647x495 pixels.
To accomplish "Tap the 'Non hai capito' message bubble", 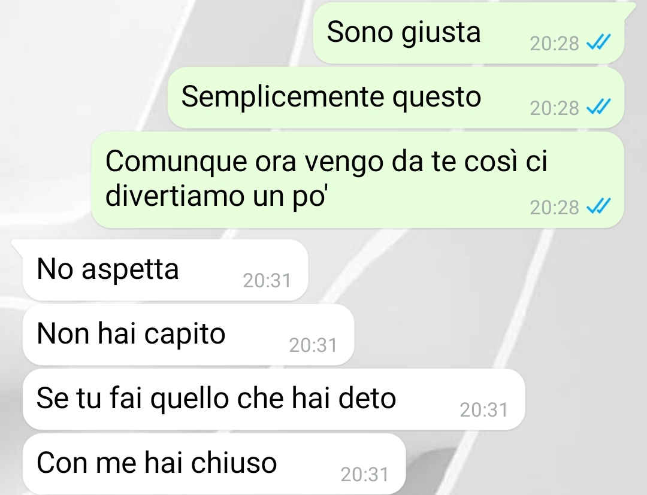I will [x=188, y=335].
